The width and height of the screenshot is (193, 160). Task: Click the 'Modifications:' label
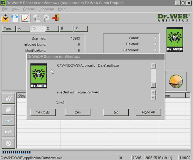(x=36, y=51)
